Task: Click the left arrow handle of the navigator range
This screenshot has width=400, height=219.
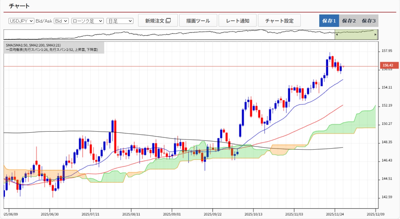Action: 337,35
